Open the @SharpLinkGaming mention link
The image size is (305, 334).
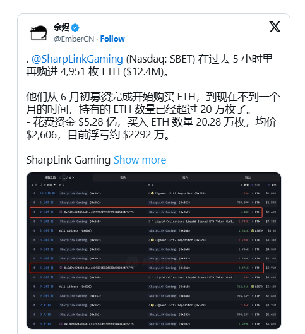77,59
